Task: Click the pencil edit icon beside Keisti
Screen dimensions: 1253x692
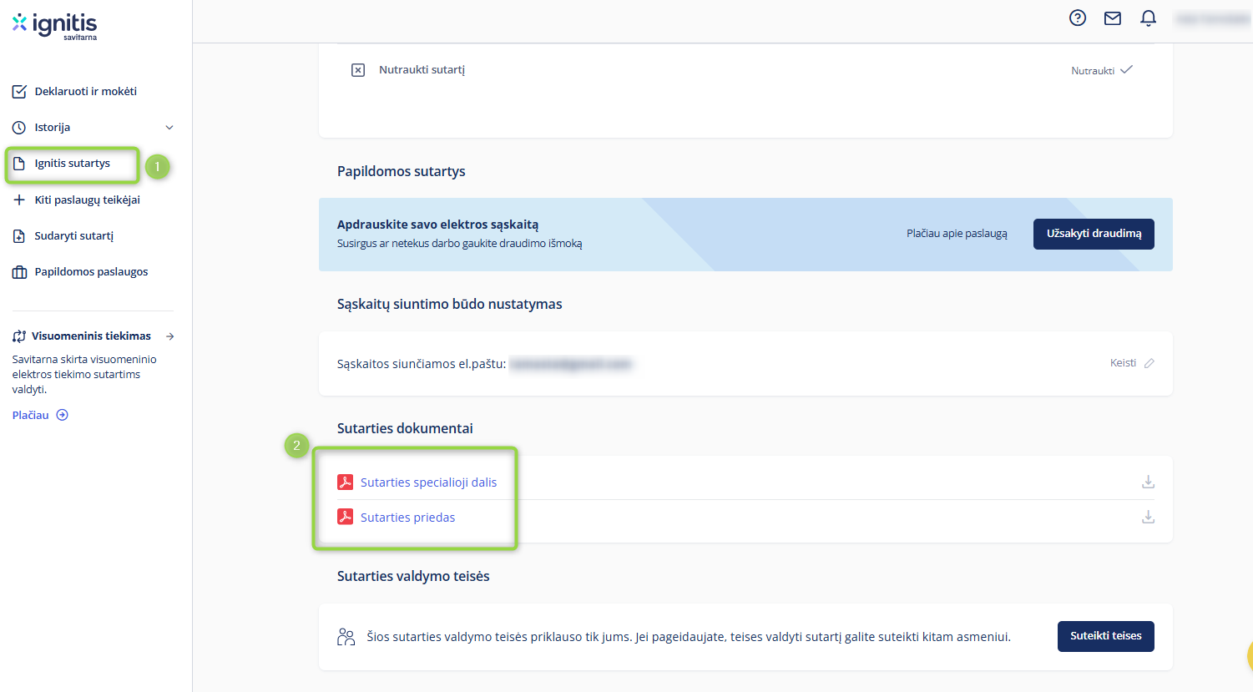Action: pyautogui.click(x=1149, y=363)
